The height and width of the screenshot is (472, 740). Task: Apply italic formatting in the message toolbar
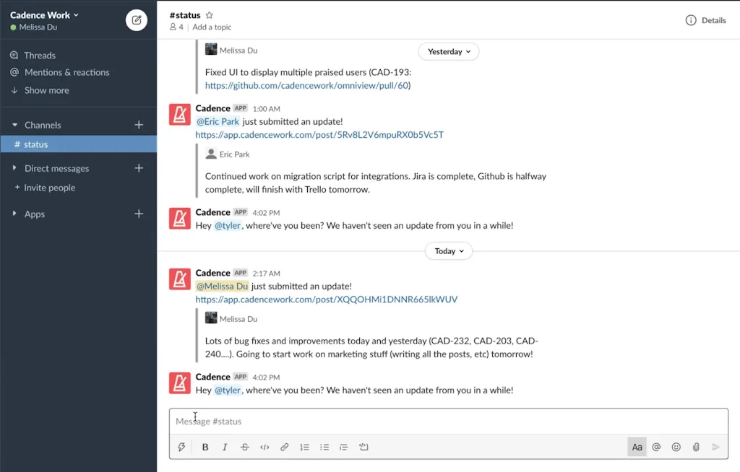225,447
